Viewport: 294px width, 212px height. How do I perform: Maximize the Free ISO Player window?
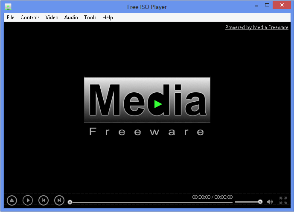coord(267,5)
